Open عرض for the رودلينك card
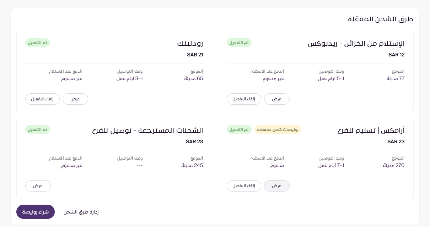430x227 pixels. [x=75, y=99]
